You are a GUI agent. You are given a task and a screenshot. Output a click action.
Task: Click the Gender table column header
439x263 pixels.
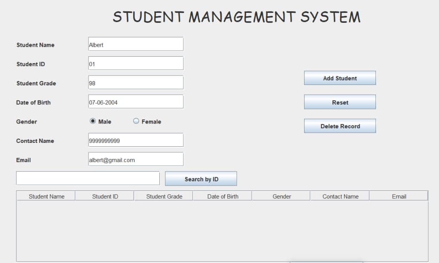pos(281,196)
